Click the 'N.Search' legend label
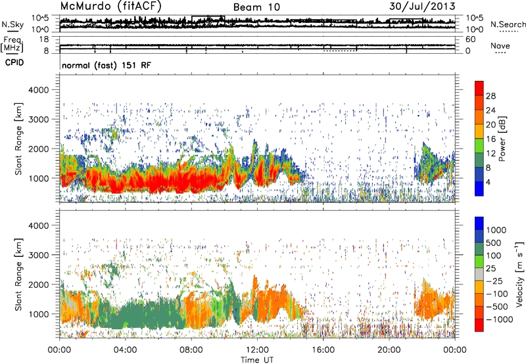This screenshot has width=526, height=364. [508, 24]
